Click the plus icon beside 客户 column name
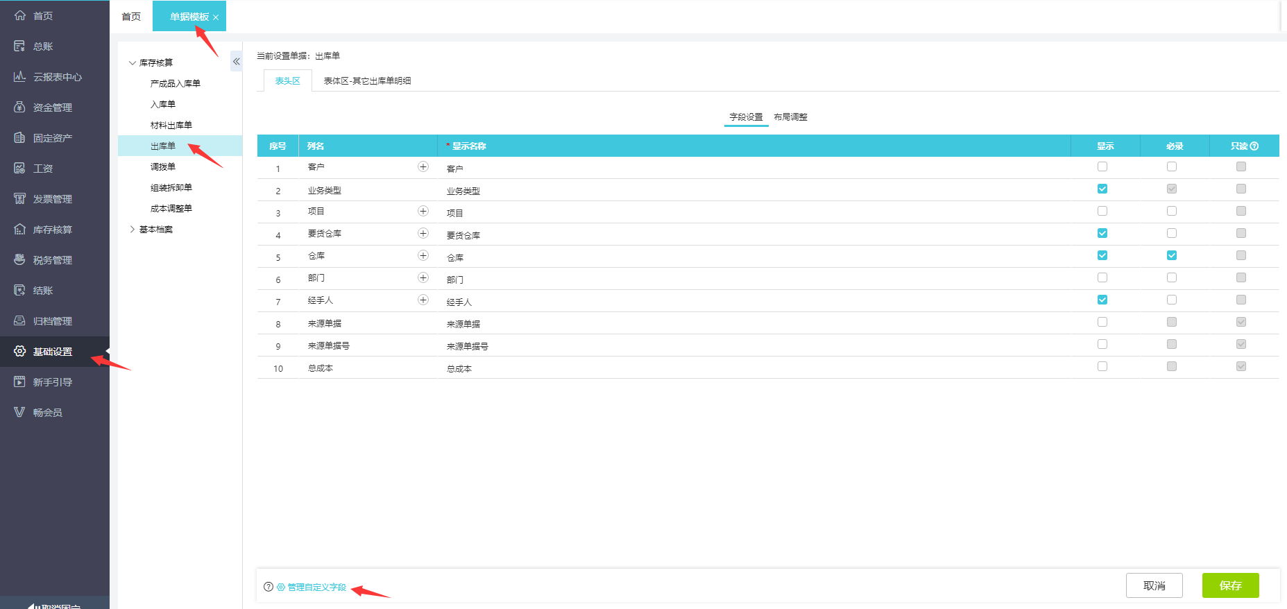The image size is (1287, 609). pos(423,167)
